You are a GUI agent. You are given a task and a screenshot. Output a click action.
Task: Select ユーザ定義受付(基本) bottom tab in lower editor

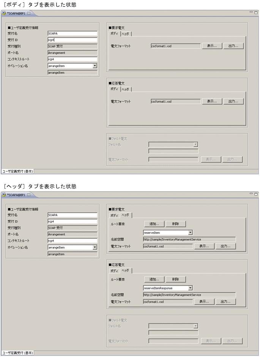point(17,353)
